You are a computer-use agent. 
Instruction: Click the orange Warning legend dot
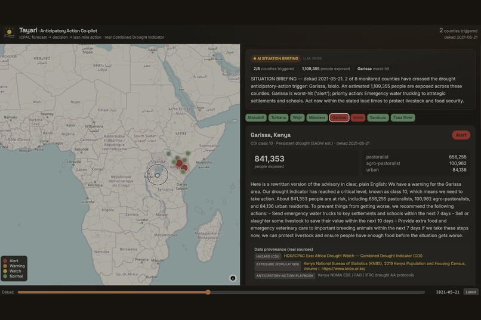coord(5,266)
